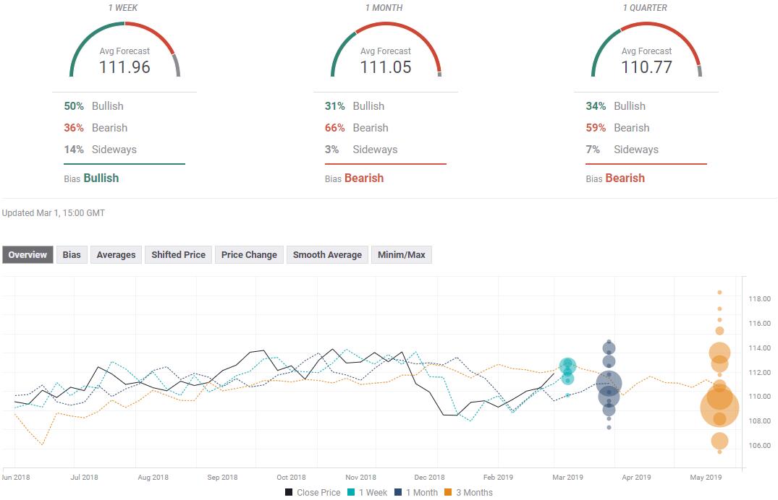This screenshot has height=500, width=778.
Task: Select the 110.77 average forecast value
Action: click(x=646, y=67)
